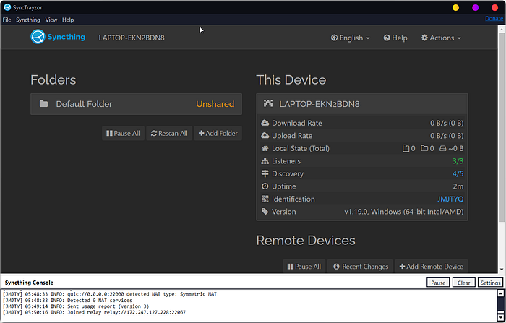
Task: Click the Symmetric NAT log line
Action: click(110, 294)
